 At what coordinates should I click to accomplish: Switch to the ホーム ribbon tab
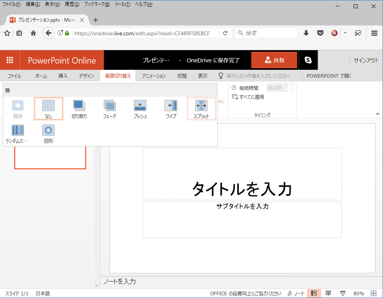(x=41, y=76)
